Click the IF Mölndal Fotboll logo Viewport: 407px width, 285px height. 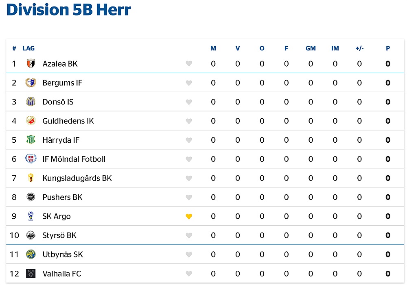(31, 159)
